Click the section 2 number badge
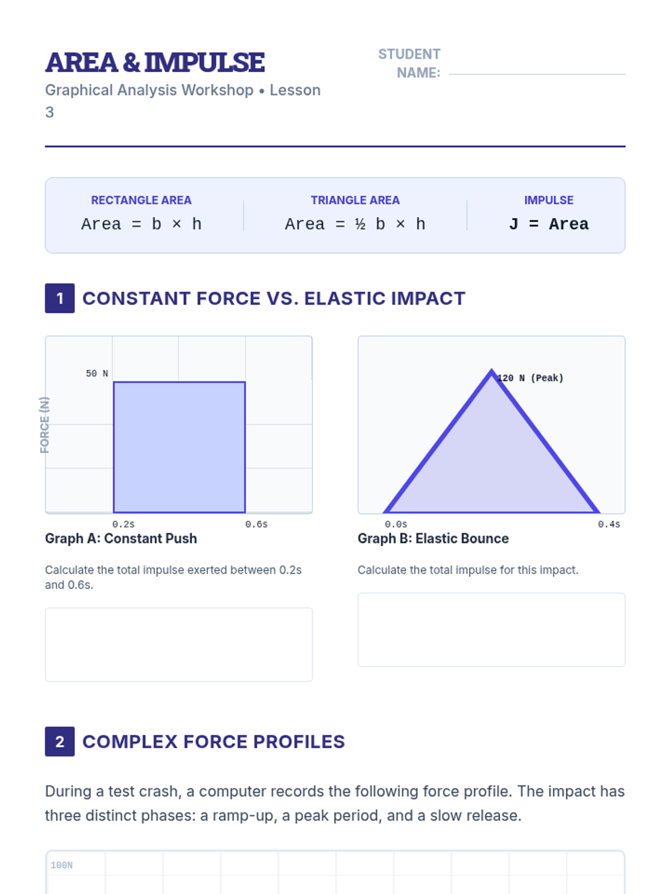 click(60, 741)
